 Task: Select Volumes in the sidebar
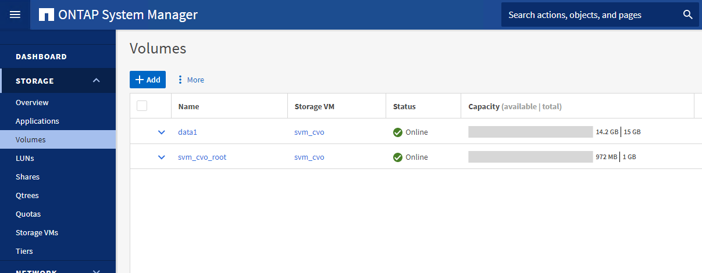[58, 139]
